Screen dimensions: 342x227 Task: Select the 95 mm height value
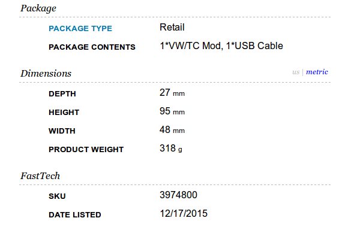tap(172, 111)
